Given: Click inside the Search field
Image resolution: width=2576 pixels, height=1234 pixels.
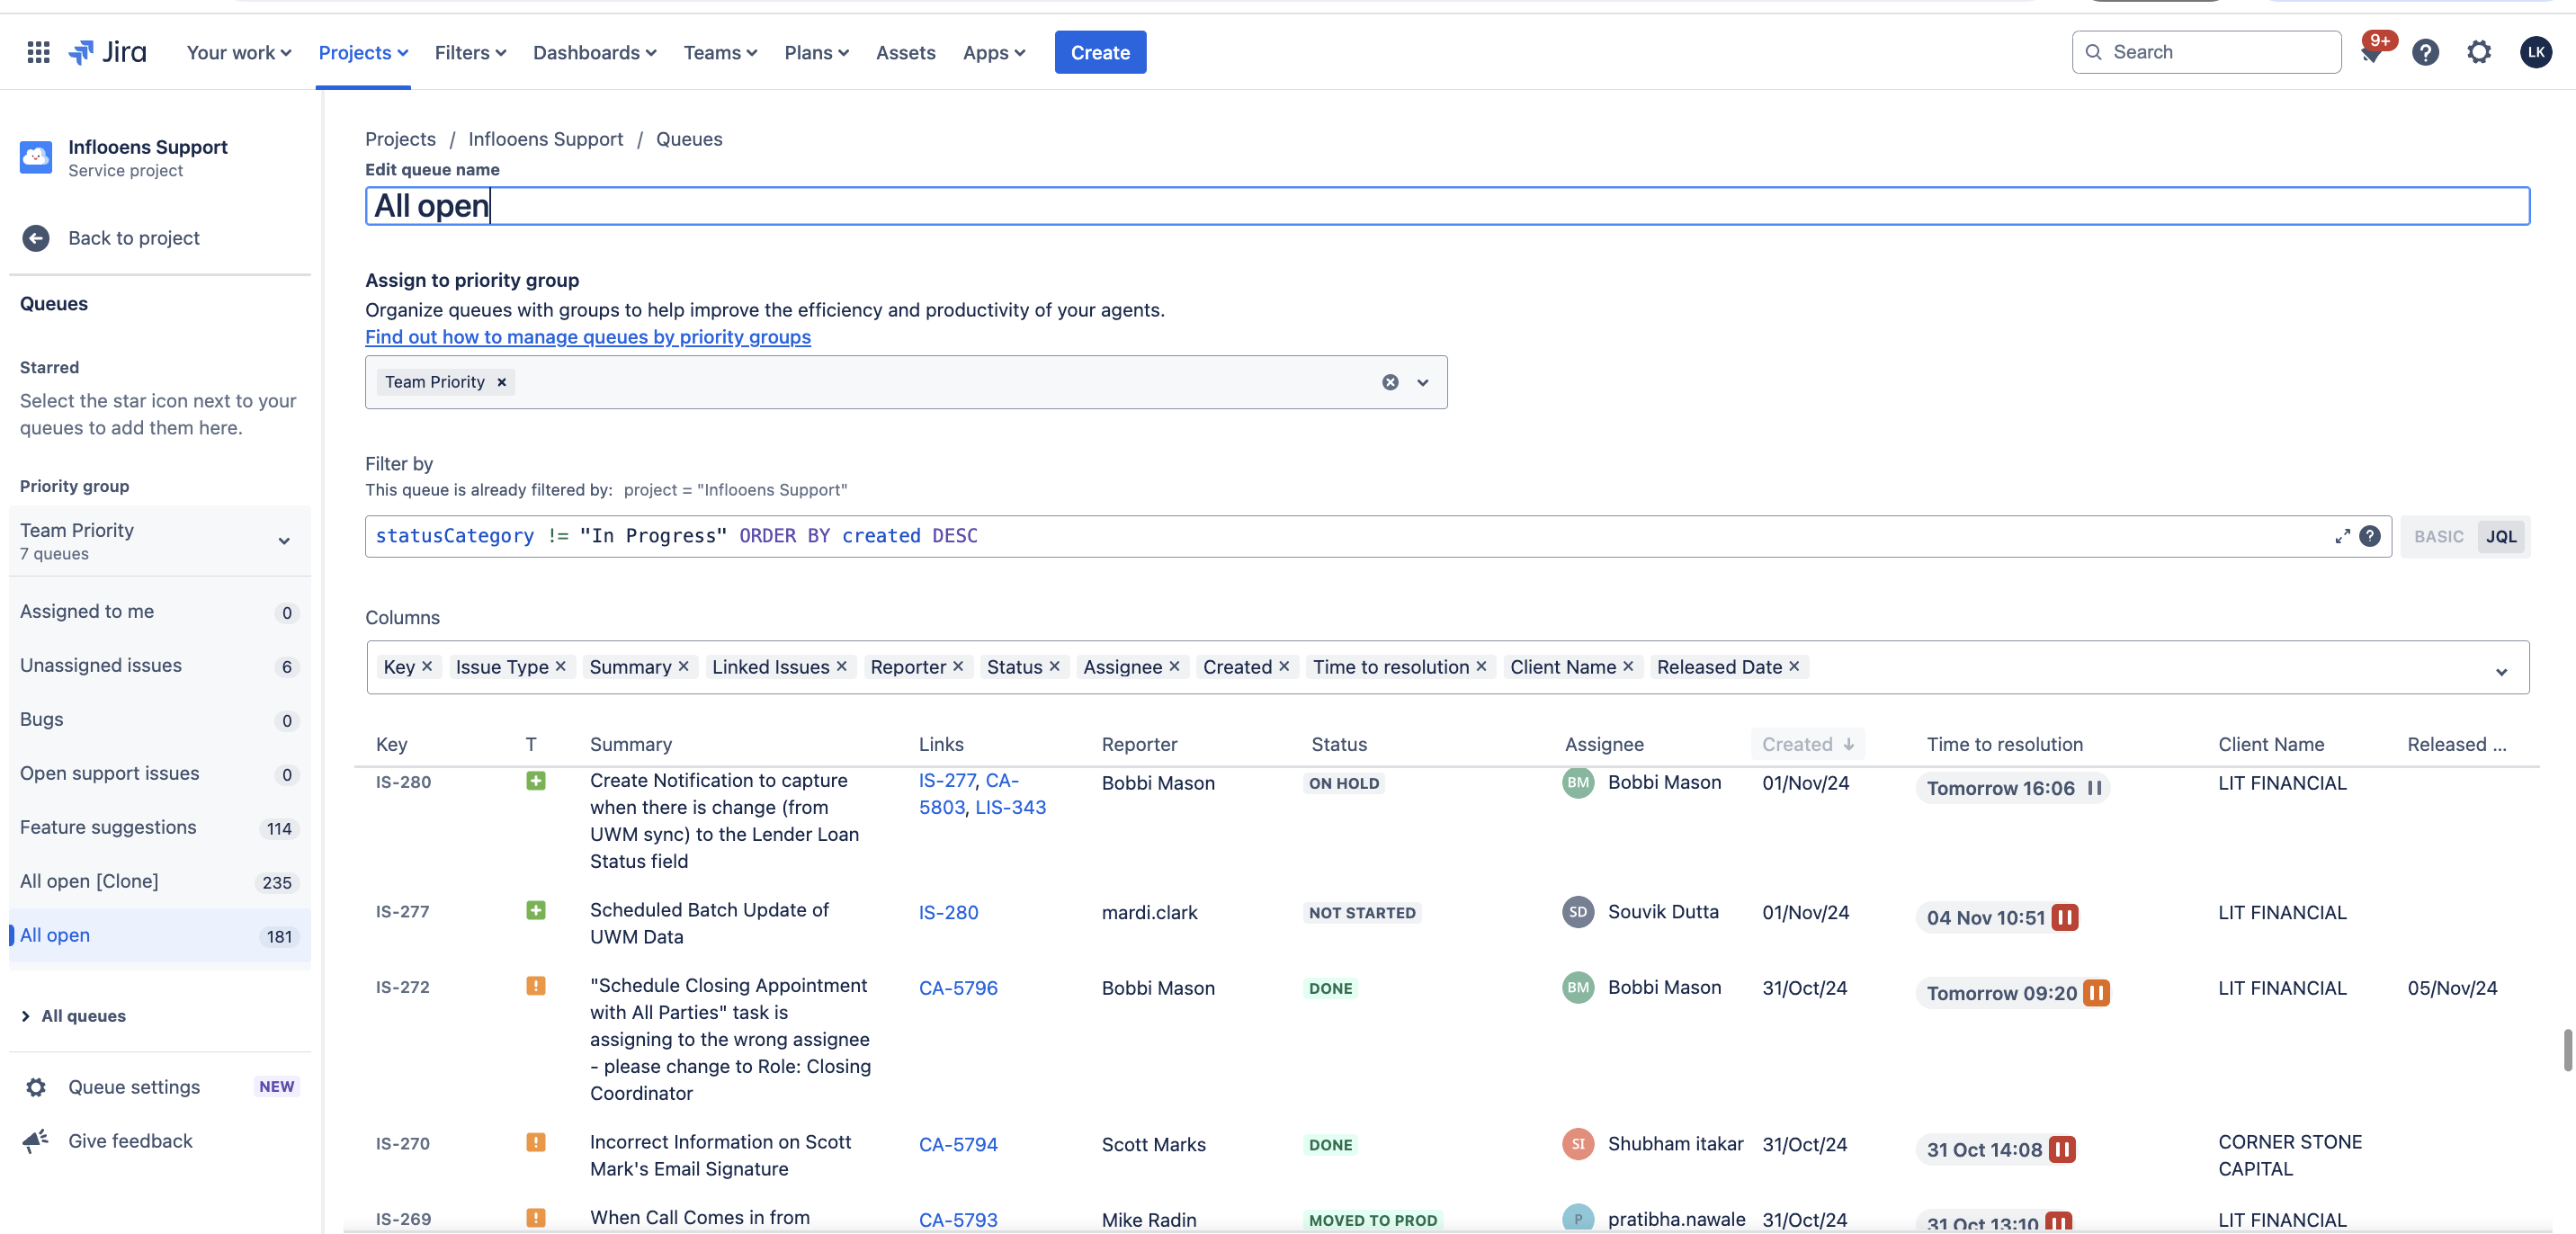Looking at the screenshot, I should (x=2206, y=51).
